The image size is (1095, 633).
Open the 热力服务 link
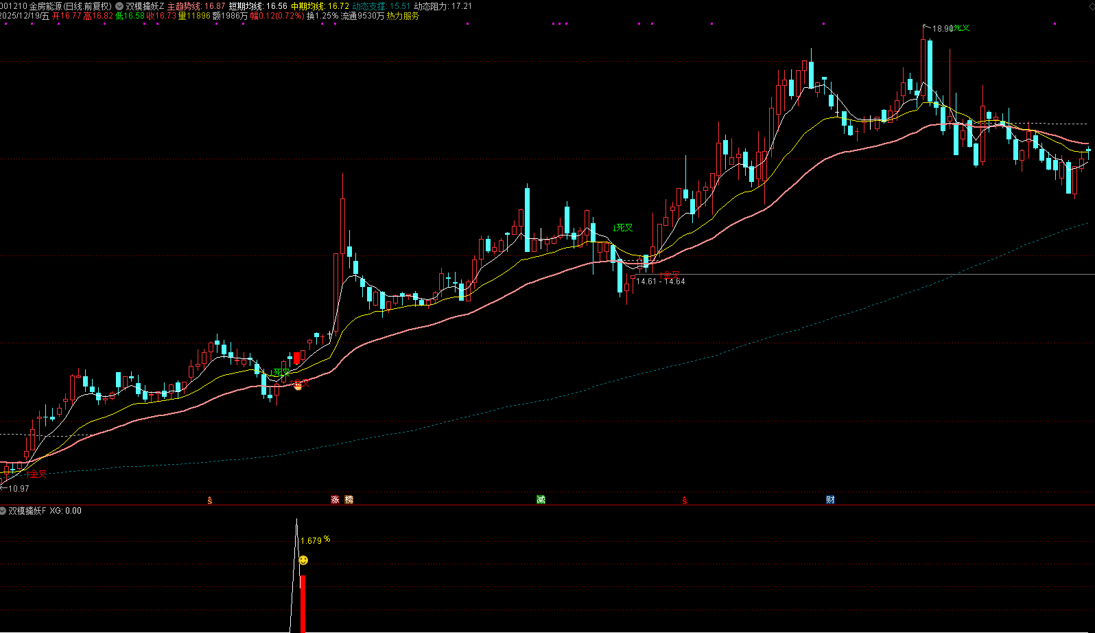point(403,16)
